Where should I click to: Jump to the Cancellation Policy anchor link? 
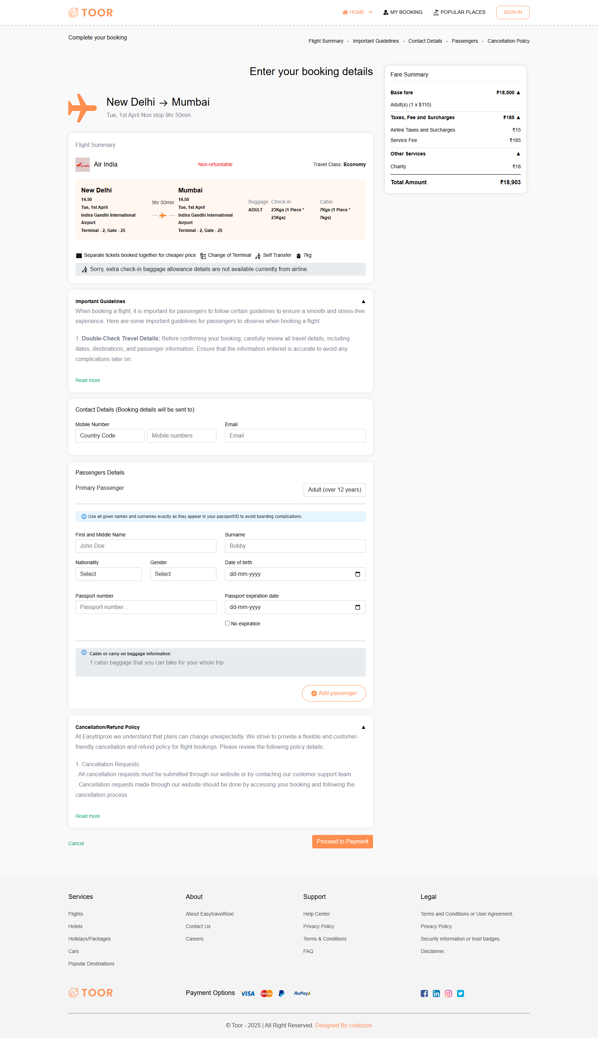click(x=508, y=41)
